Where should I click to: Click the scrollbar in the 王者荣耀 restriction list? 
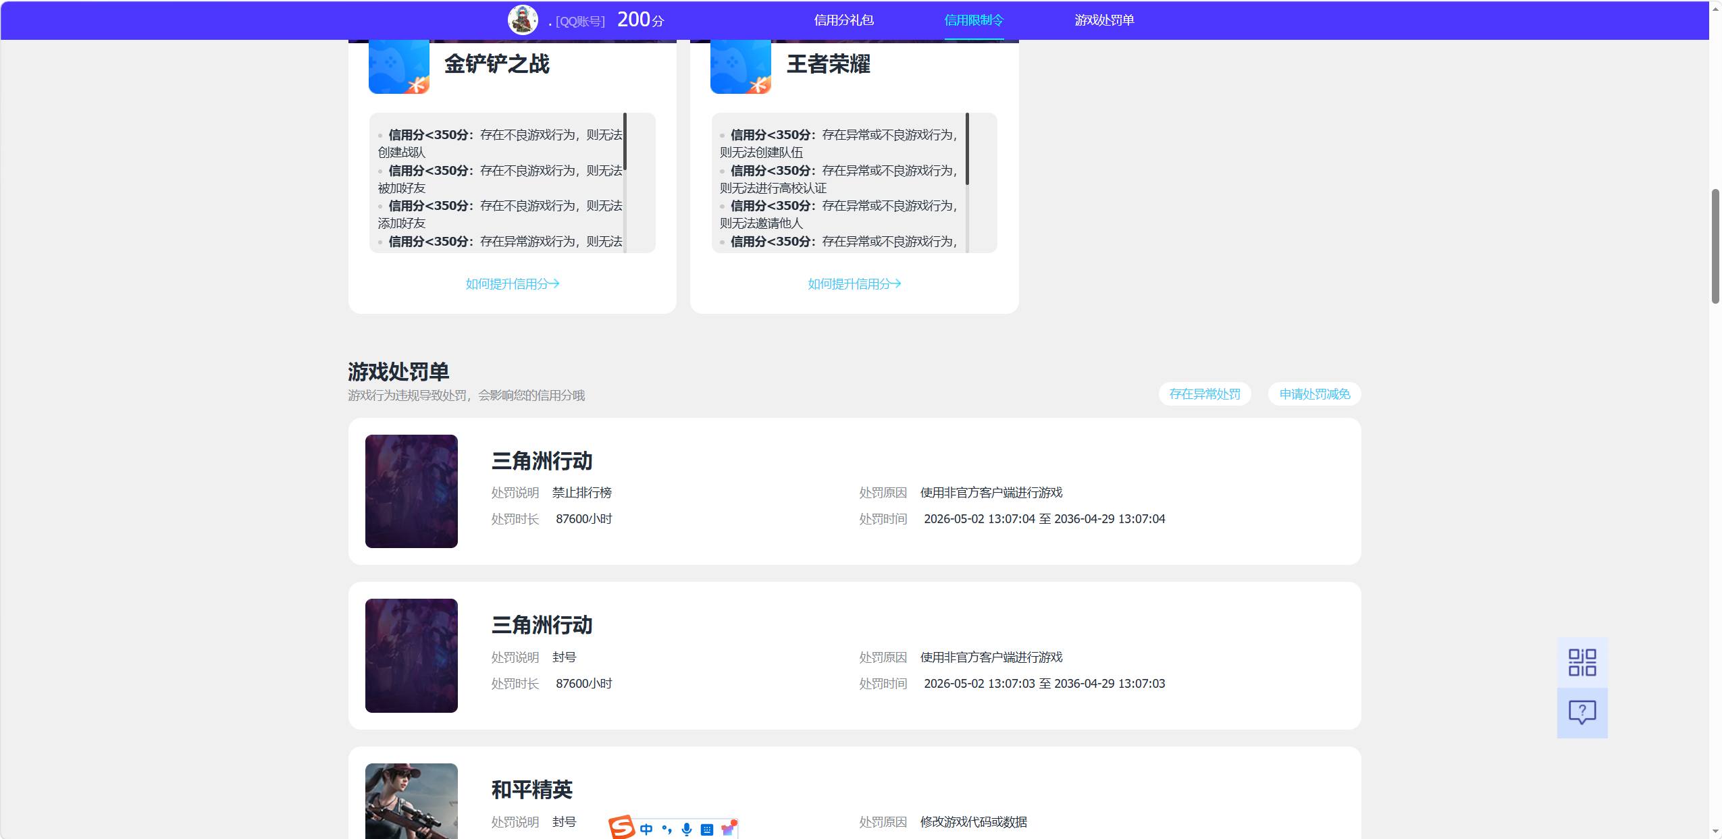pos(967,148)
